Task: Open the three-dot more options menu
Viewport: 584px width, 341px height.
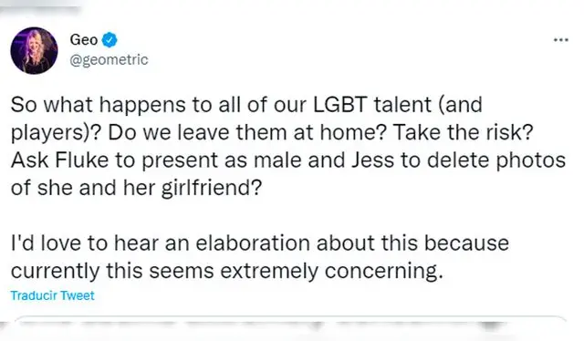Action: click(561, 39)
